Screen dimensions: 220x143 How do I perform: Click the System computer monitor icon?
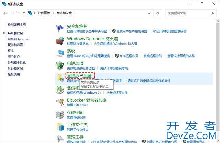(60, 53)
